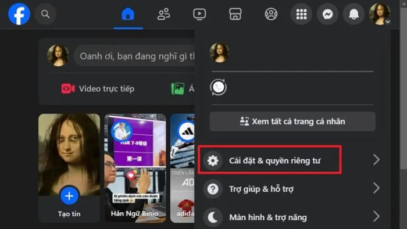Click the blue plus create story button
The image size is (407, 229).
[x=69, y=196]
